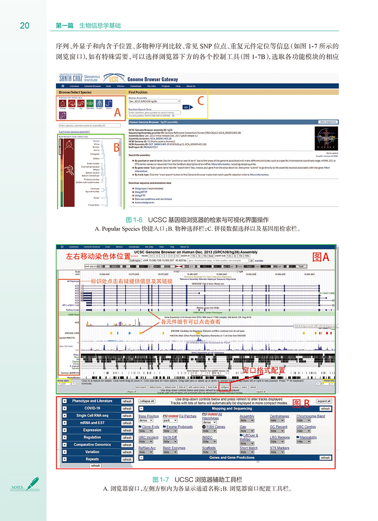The image size is (378, 521).
Task: Select the Mouse popular species icon
Action: 71,103
